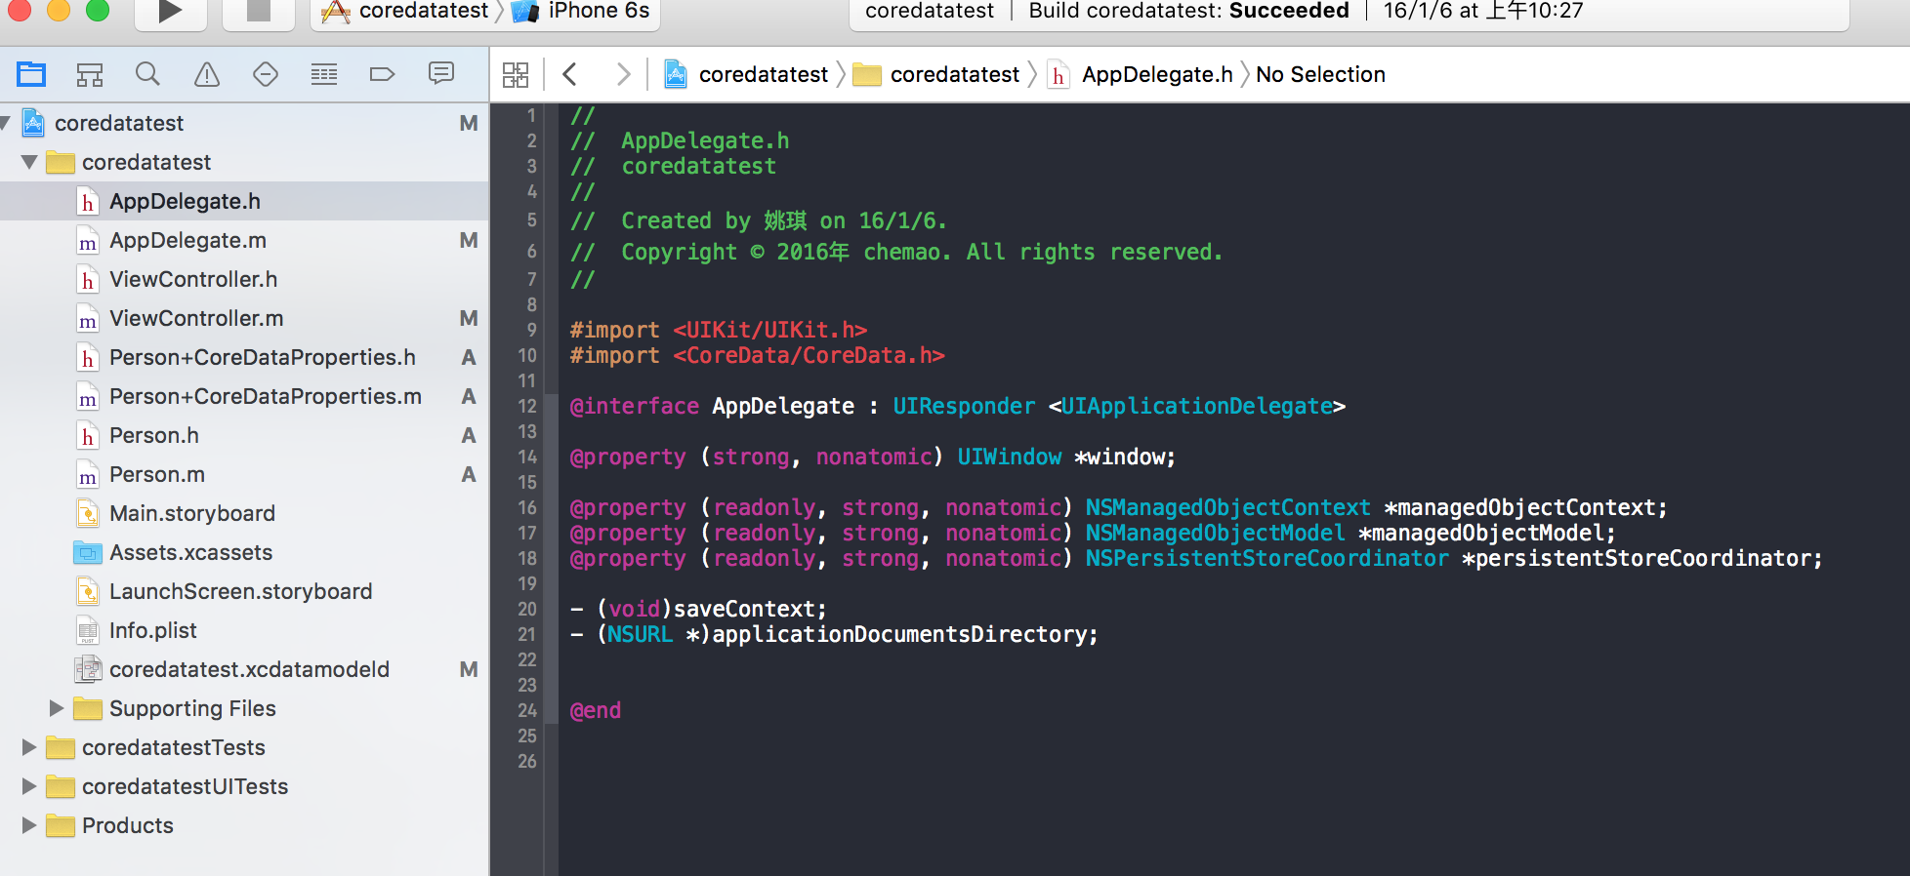This screenshot has width=1910, height=876.
Task: Open the Symbol navigator tab
Action: click(x=90, y=74)
